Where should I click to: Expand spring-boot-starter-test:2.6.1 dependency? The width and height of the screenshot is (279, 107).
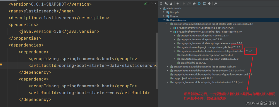pyautogui.click(x=167, y=82)
